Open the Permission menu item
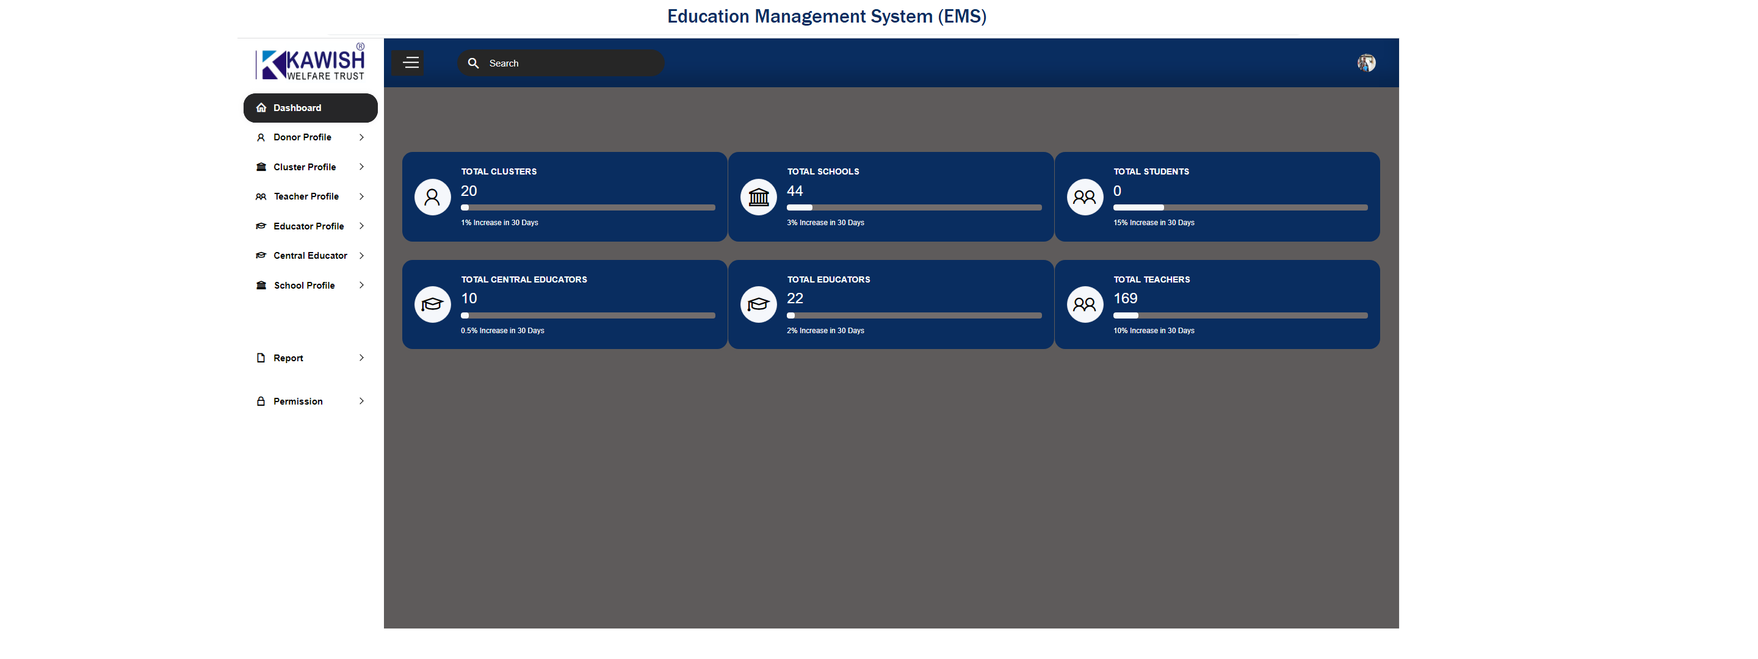 (311, 401)
